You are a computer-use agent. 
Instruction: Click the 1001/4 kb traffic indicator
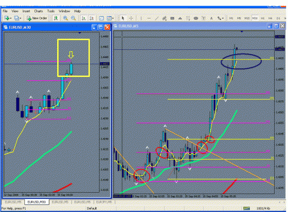(263, 208)
